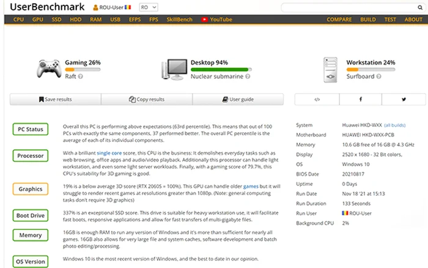Click the Desktop 94% heading

tap(209, 62)
